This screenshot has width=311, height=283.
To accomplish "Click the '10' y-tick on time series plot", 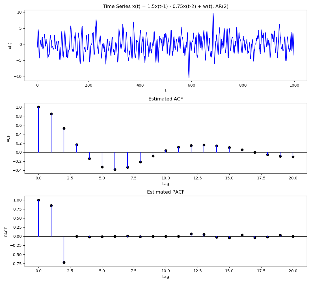I will tap(19, 12).
